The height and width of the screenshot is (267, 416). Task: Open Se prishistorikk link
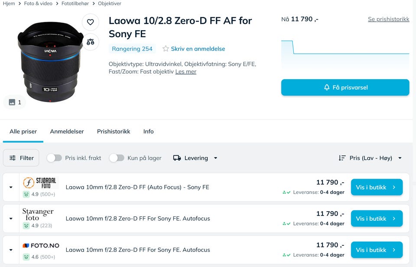point(388,19)
